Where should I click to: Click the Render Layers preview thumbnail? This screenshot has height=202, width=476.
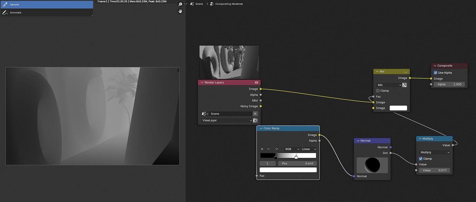[229, 62]
